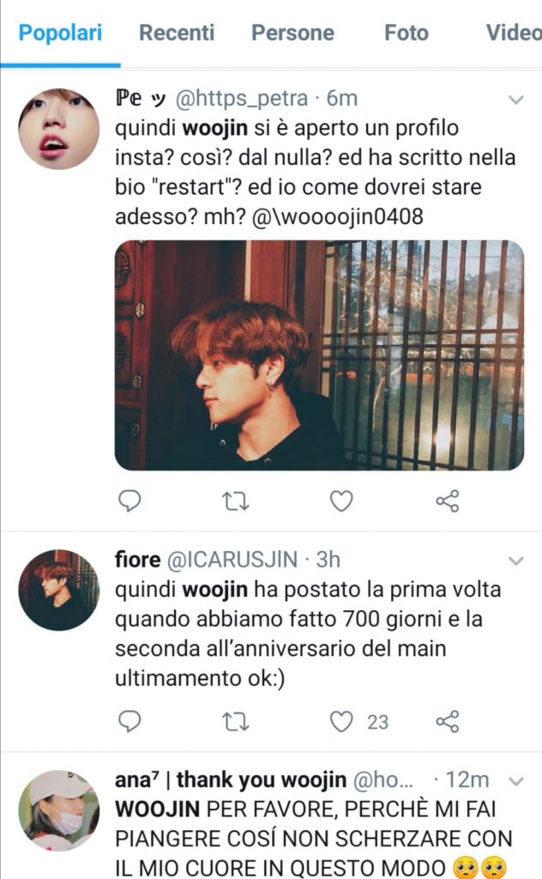The width and height of the screenshot is (542, 879).
Task: Reply to fiore's tweet
Action: coord(129,721)
